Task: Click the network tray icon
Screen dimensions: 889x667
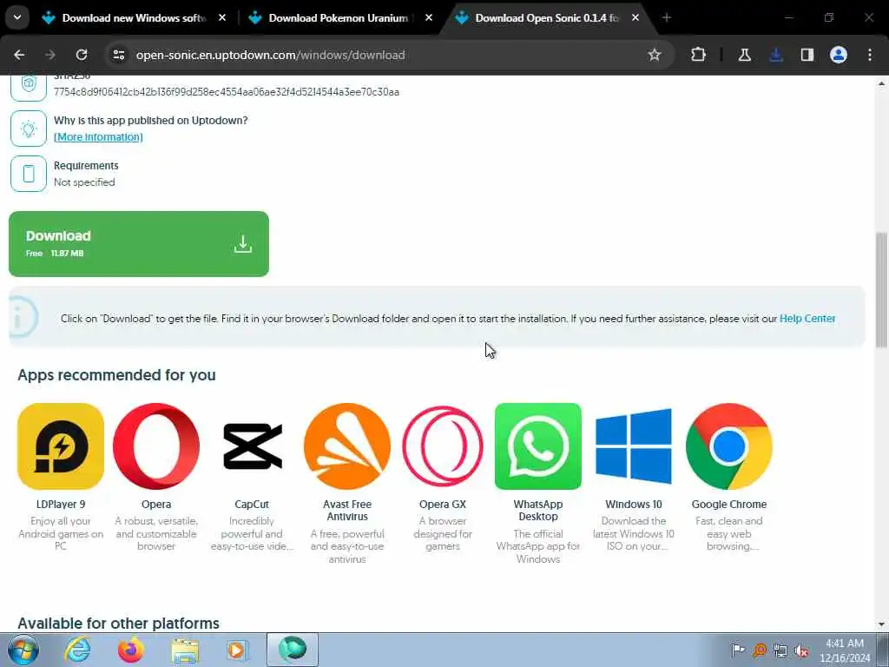Action: tap(780, 650)
